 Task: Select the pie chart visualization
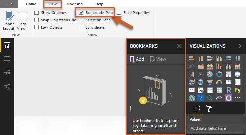pyautogui.click(x=210, y=74)
